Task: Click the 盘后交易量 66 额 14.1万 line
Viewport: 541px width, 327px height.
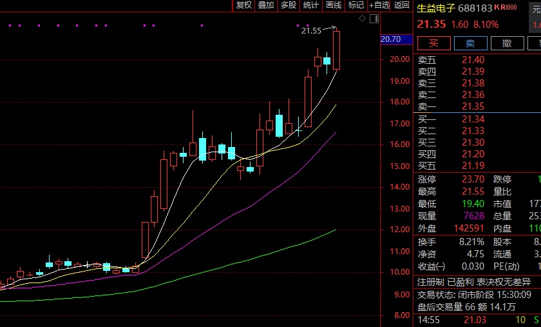Action: point(466,307)
